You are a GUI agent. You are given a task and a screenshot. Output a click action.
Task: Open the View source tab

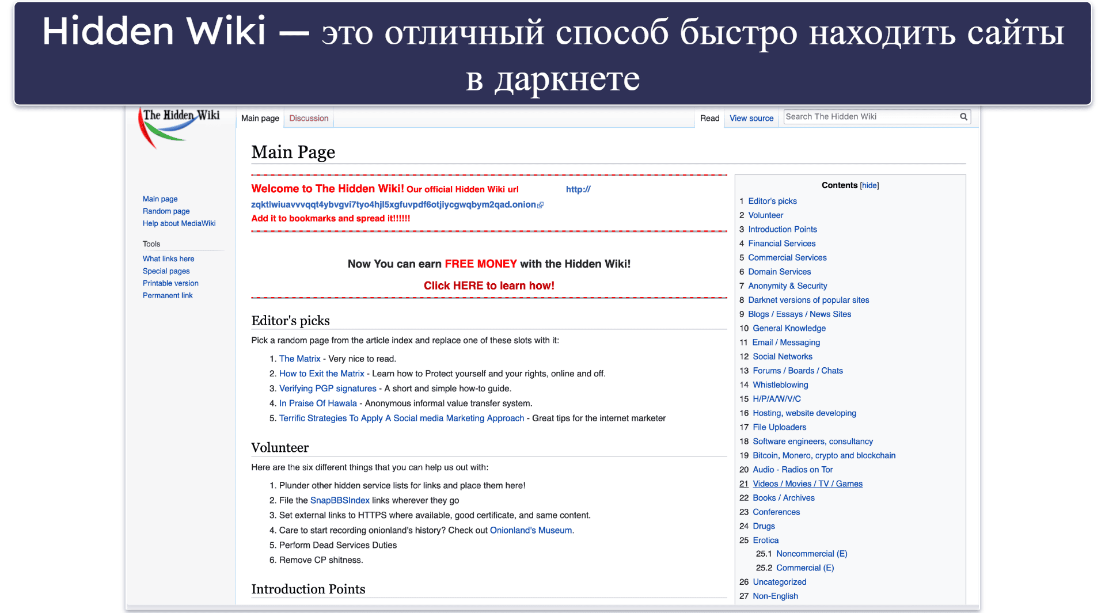(751, 118)
